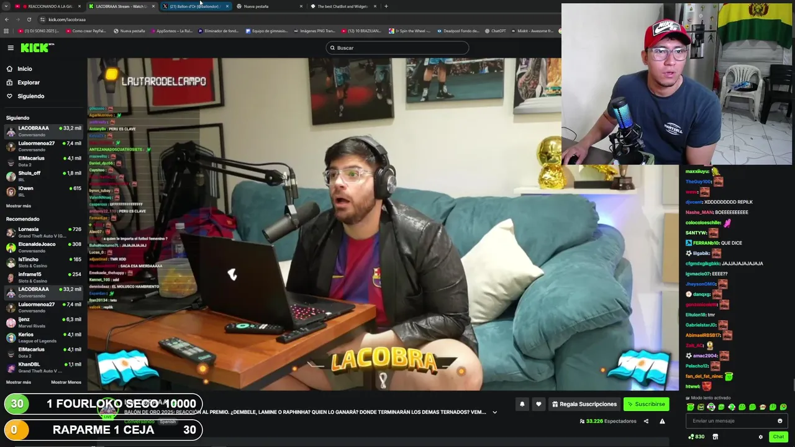The height and width of the screenshot is (447, 795).
Task: Click the site info icon in address bar
Action: pyautogui.click(x=42, y=19)
